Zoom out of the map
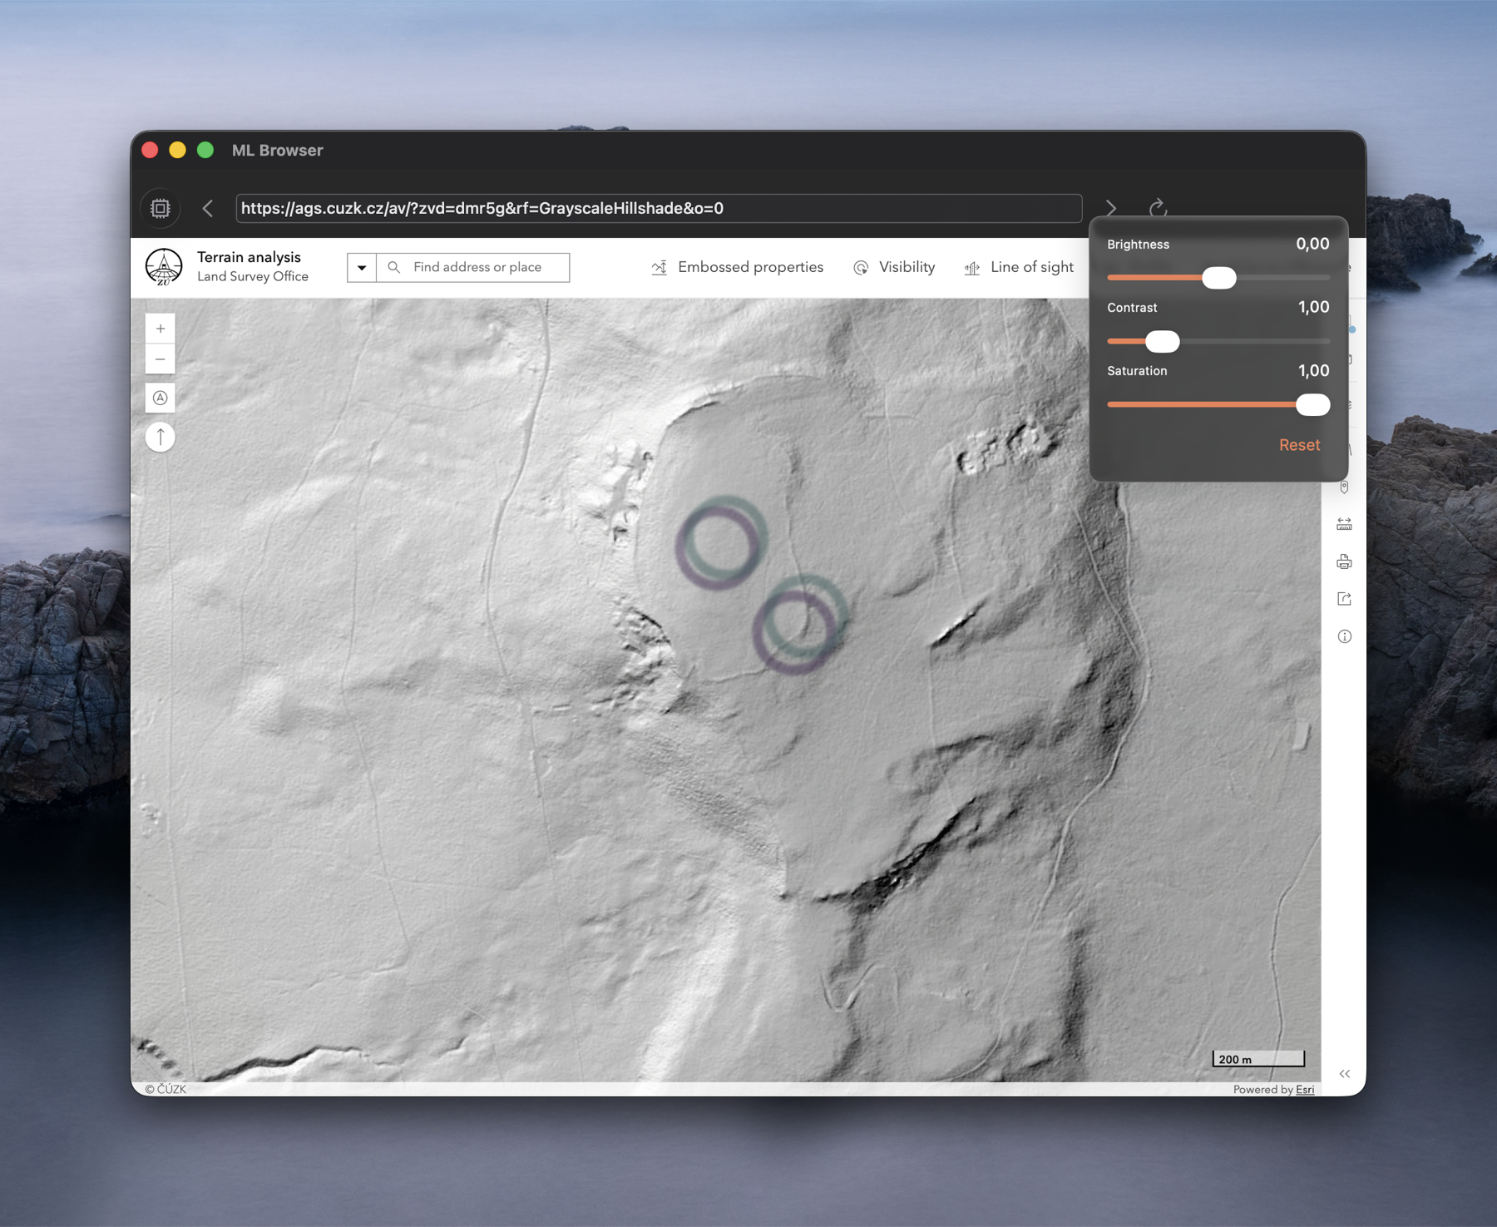1497x1227 pixels. coord(161,359)
